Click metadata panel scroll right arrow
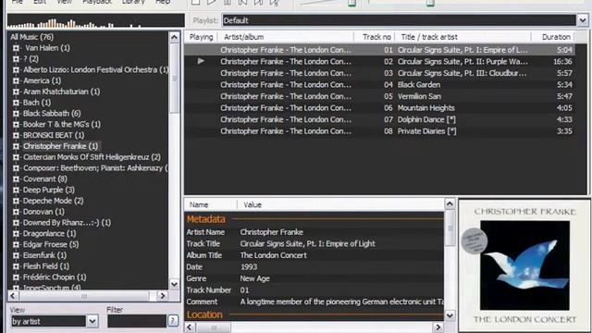The image size is (592, 333). [438, 327]
